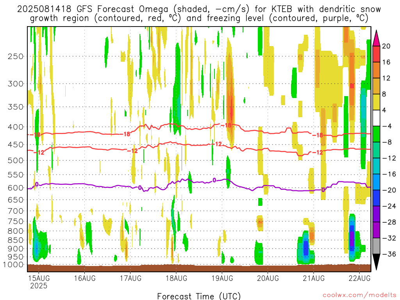Click the 450 pressure level label
400x300 pixels.
16,145
